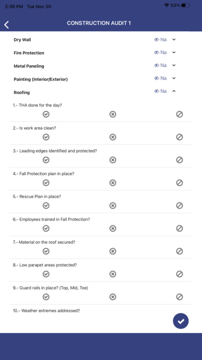
Task: Tap the floating checkmark submit button
Action: pos(181,321)
